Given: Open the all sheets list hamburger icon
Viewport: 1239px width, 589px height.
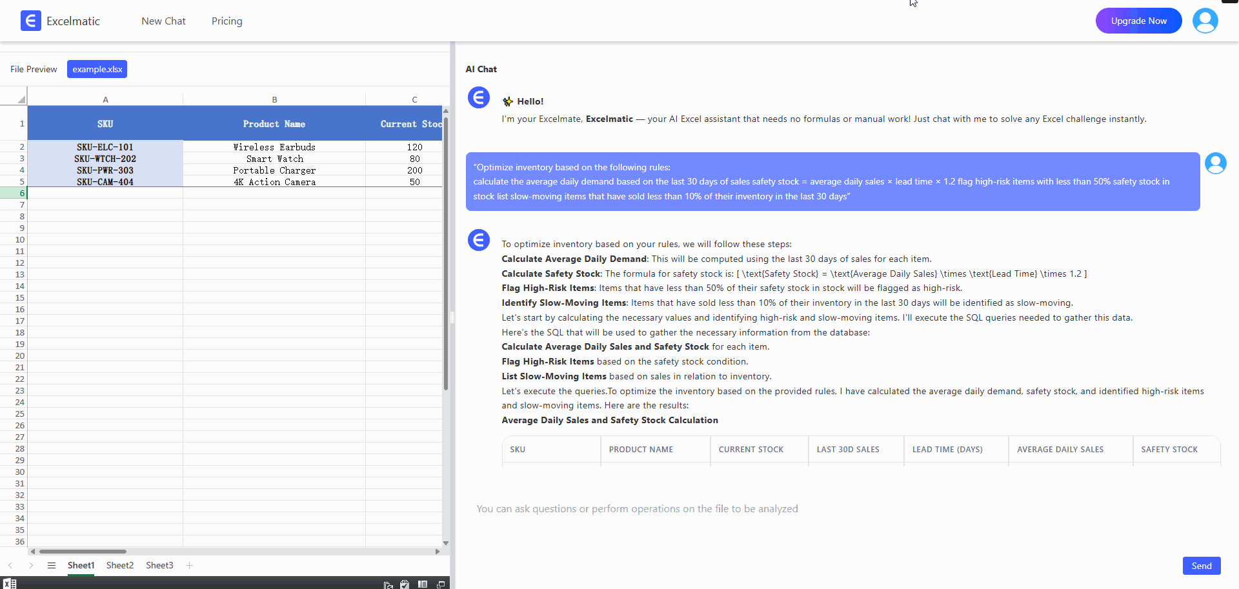Looking at the screenshot, I should 52,565.
